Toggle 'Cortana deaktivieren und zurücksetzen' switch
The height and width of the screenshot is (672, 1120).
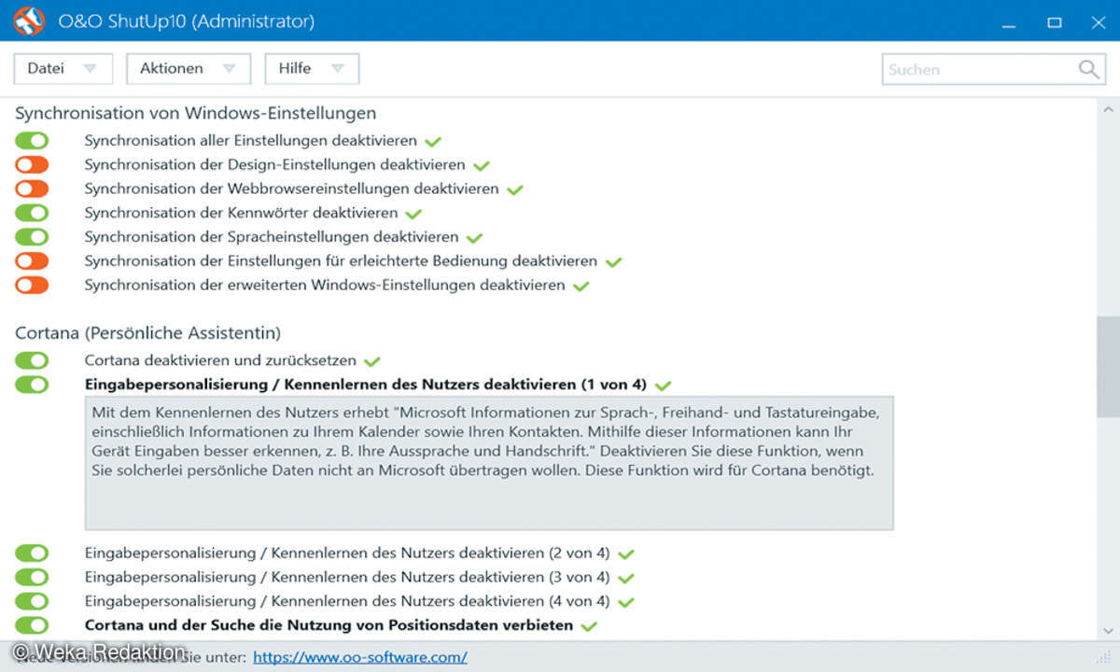coord(32,360)
